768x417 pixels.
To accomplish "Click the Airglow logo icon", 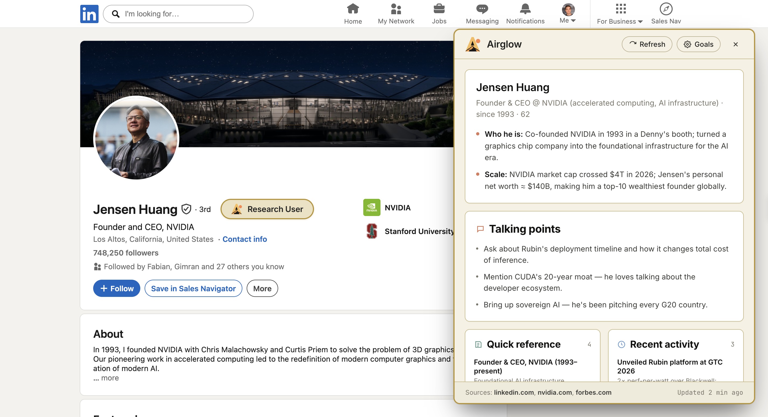I will point(473,44).
